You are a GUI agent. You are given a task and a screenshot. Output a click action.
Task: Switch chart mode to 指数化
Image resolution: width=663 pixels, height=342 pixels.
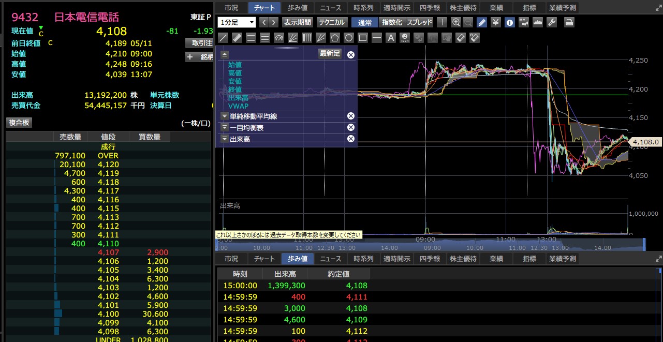pyautogui.click(x=392, y=22)
